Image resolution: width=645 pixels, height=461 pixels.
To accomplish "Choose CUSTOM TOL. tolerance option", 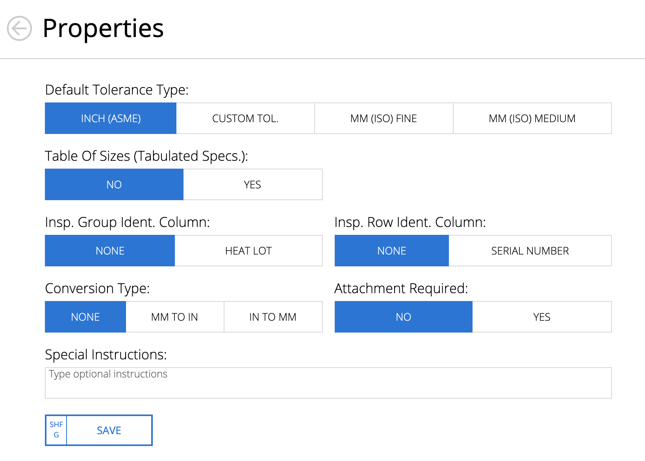I will click(x=245, y=118).
